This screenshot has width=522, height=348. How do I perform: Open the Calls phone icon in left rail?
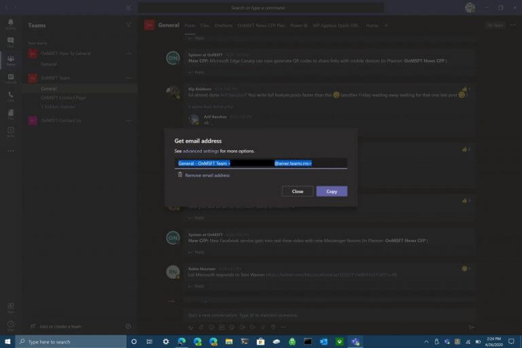(11, 97)
